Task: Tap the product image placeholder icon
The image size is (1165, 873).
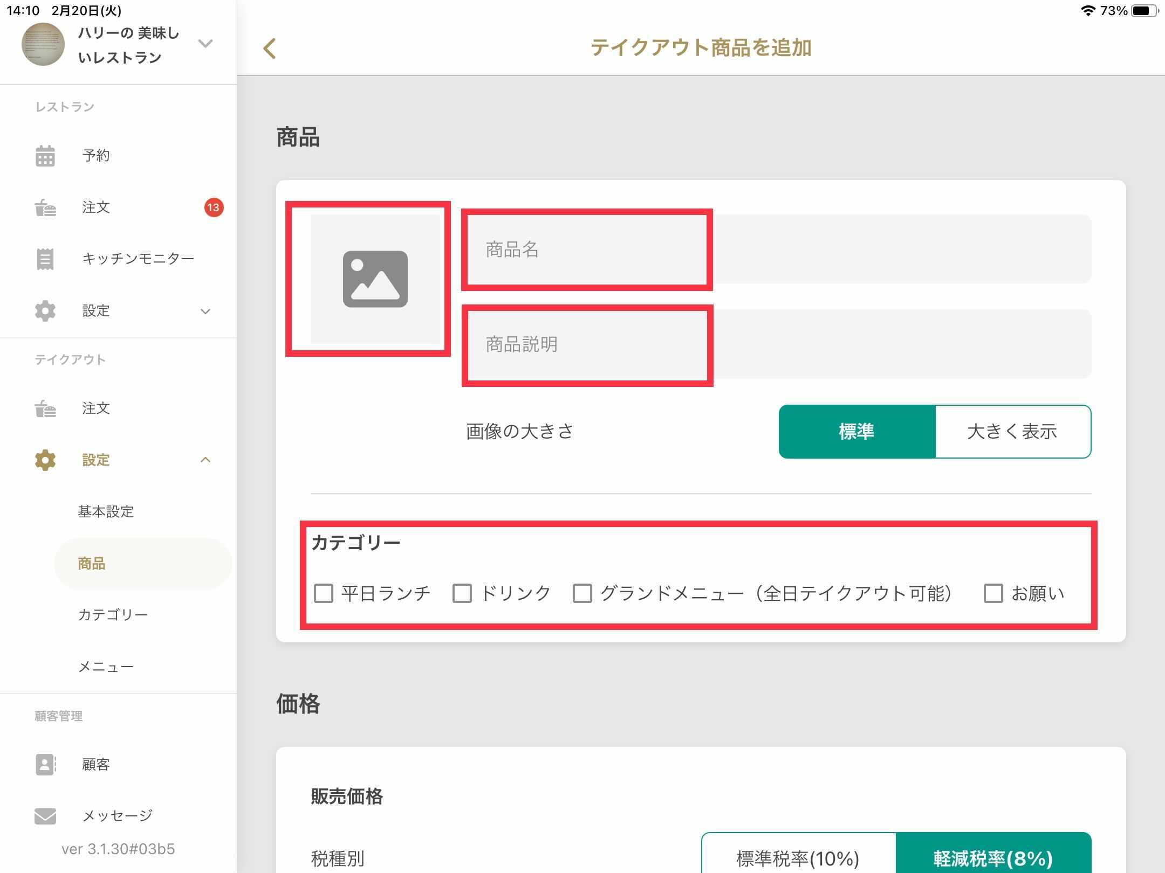Action: click(375, 279)
